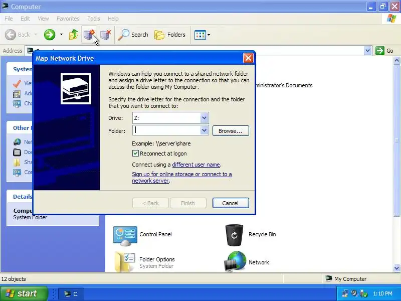This screenshot has width=401, height=301.
Task: Click the third System Tasks icon
Action: [x=17, y=104]
